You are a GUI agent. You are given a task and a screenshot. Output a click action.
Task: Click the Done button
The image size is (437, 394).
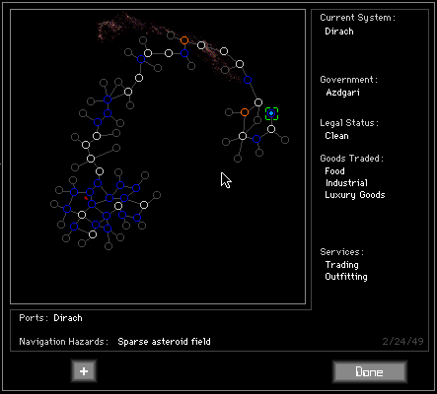(x=370, y=371)
